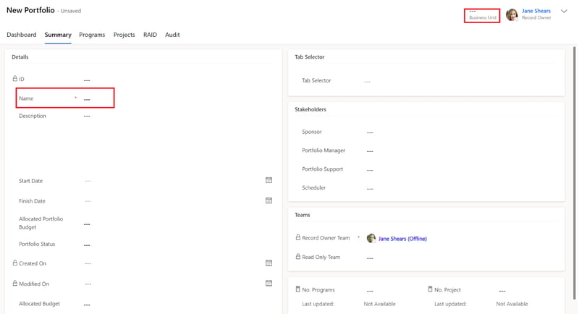The width and height of the screenshot is (579, 314).
Task: Click the No. Programs calculator icon
Action: [298, 289]
